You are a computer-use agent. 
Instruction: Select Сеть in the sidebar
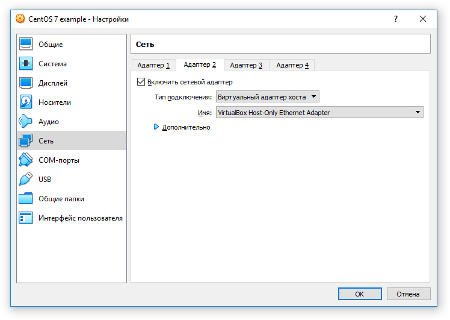coord(72,140)
